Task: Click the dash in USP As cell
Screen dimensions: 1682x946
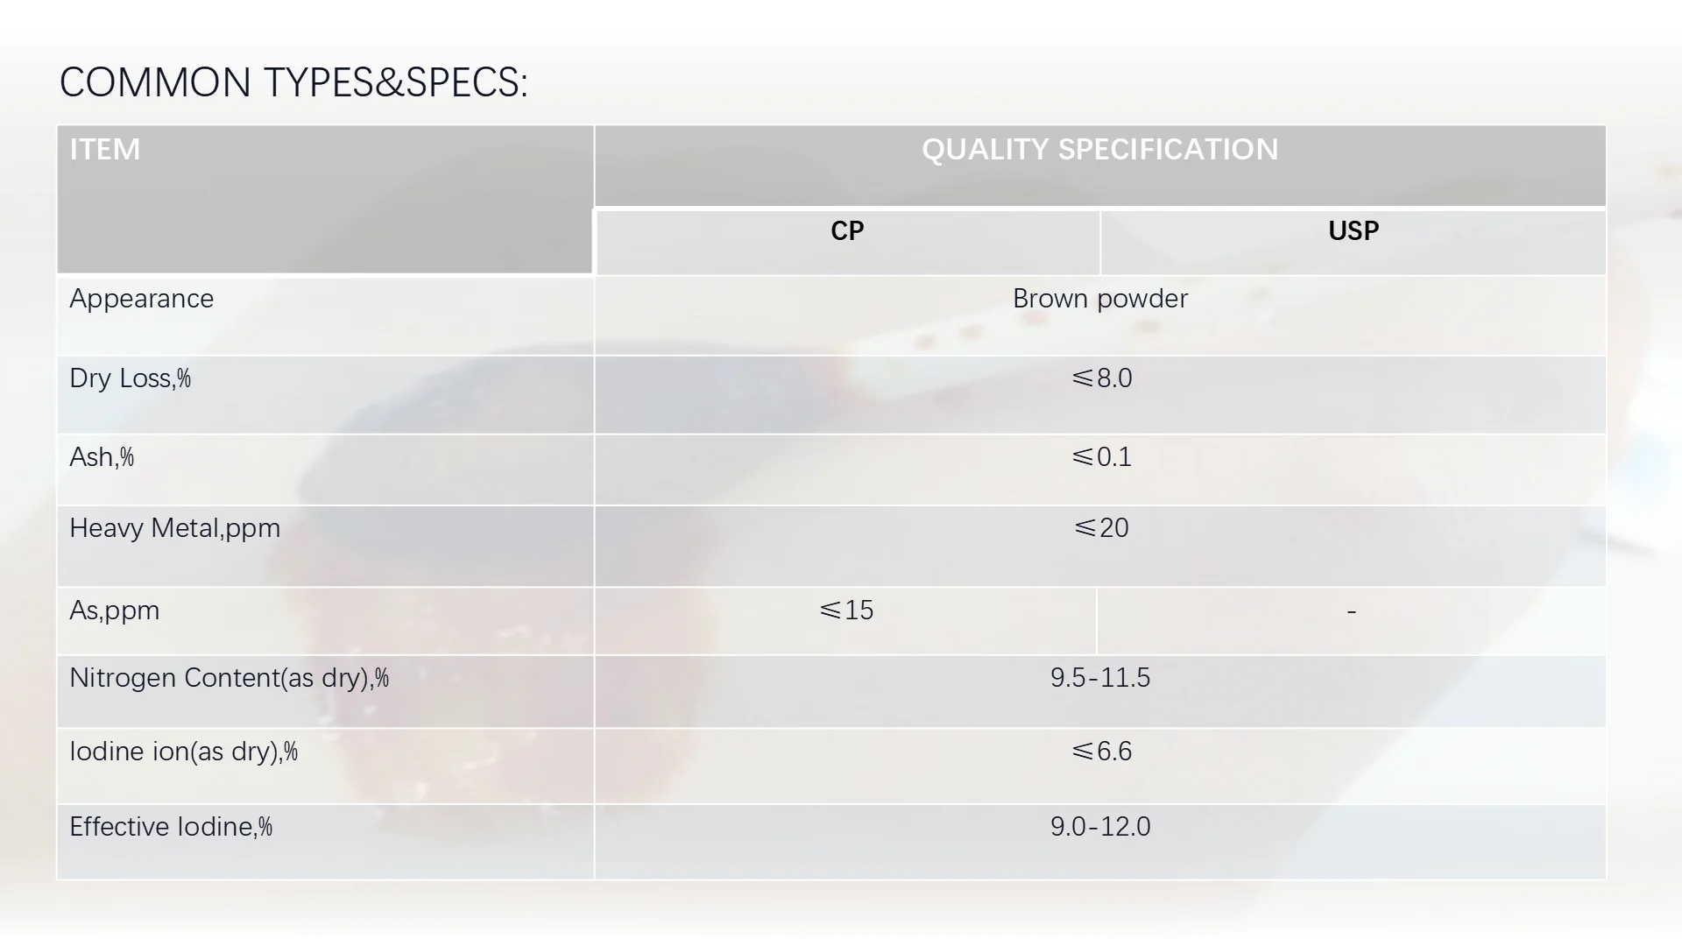Action: [x=1351, y=611]
